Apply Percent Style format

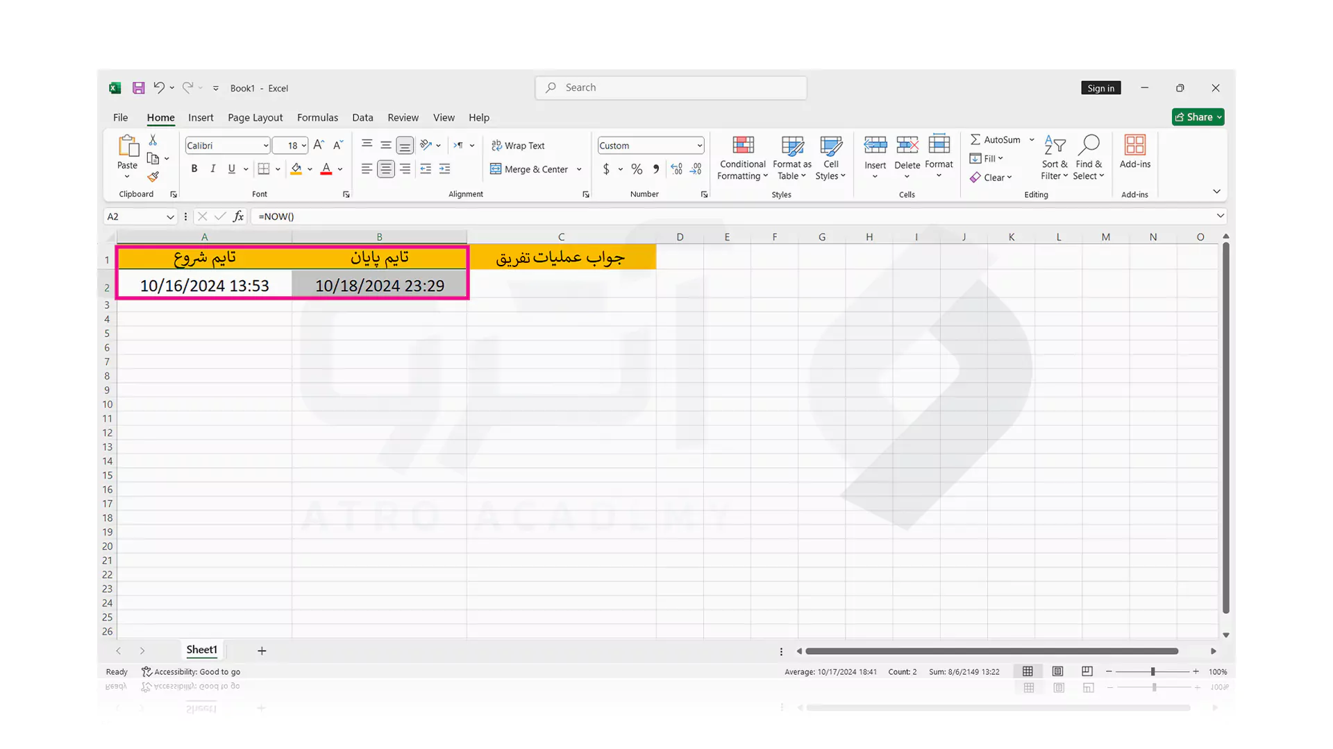point(637,169)
